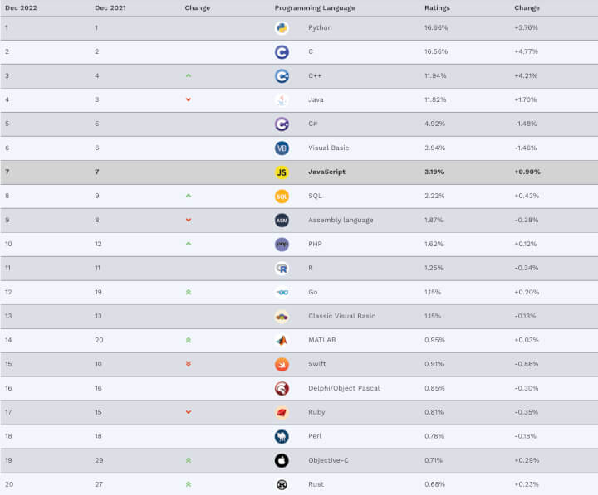Image resolution: width=598 pixels, height=495 pixels.
Task: Click the orange SQL icon
Action: tap(282, 196)
